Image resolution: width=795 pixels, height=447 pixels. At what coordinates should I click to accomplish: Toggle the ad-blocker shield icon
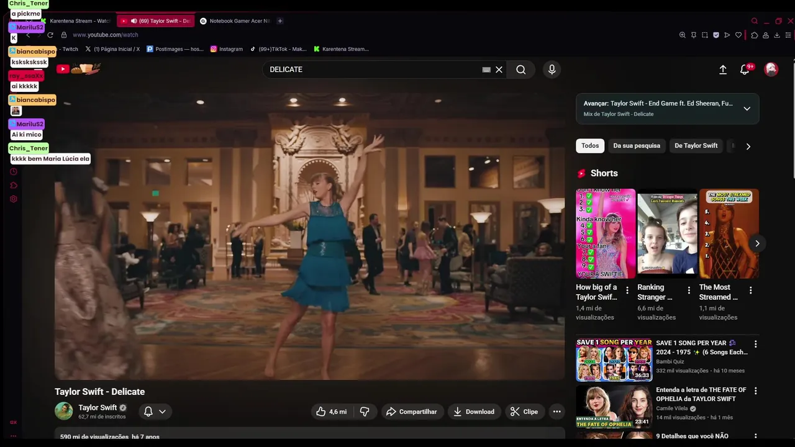click(x=716, y=35)
